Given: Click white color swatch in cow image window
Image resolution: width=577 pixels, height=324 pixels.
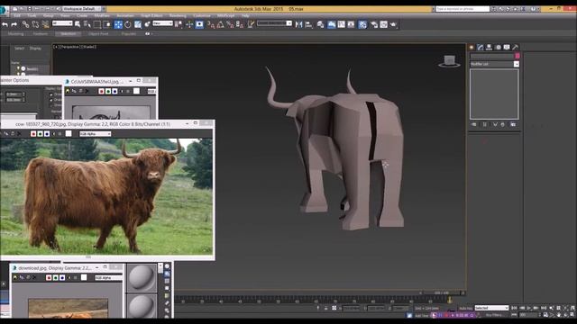Looking at the screenshot, I should click(x=69, y=134).
